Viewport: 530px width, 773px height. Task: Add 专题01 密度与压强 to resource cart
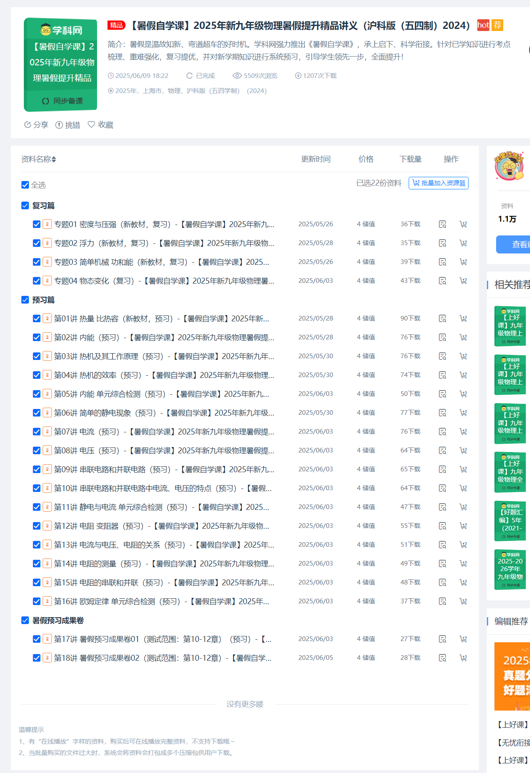pyautogui.click(x=463, y=224)
